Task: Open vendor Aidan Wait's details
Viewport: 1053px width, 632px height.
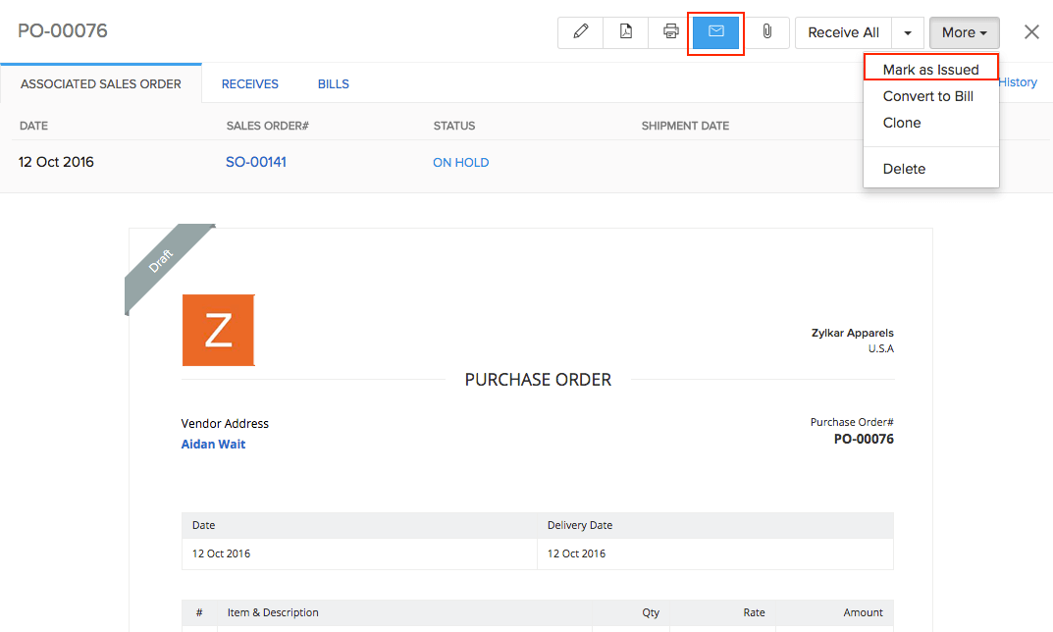Action: point(213,444)
